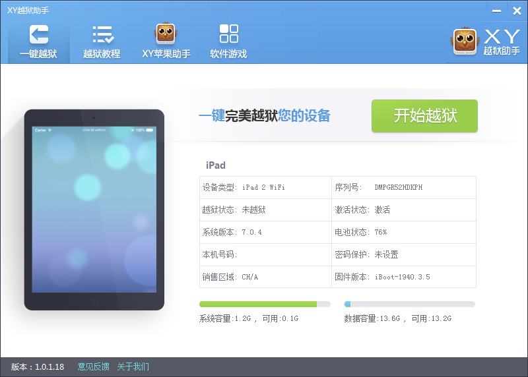
Task: Select the 密码保护: 未设置 cell
Action: coord(404,254)
